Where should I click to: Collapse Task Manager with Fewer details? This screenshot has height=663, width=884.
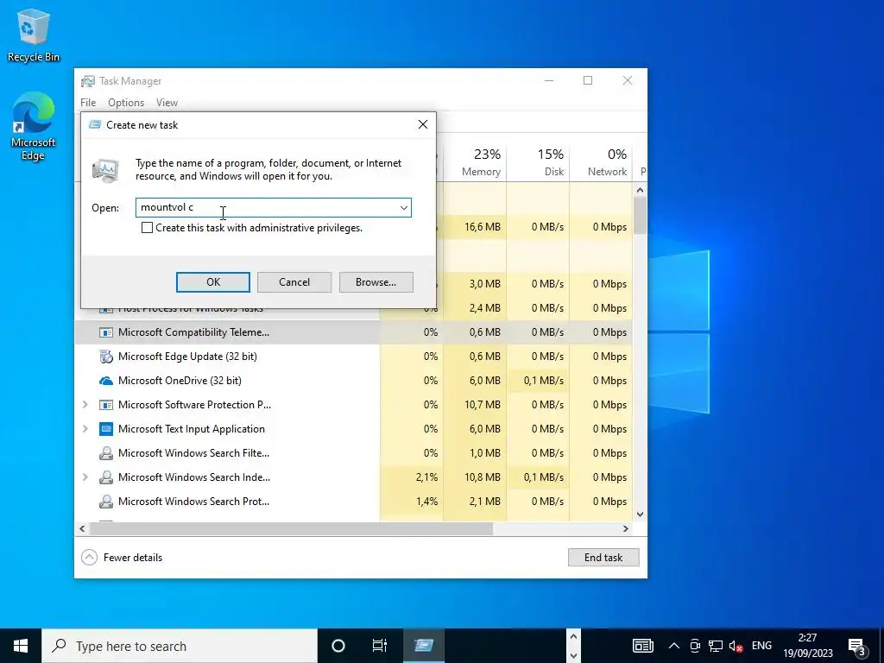[x=122, y=558]
